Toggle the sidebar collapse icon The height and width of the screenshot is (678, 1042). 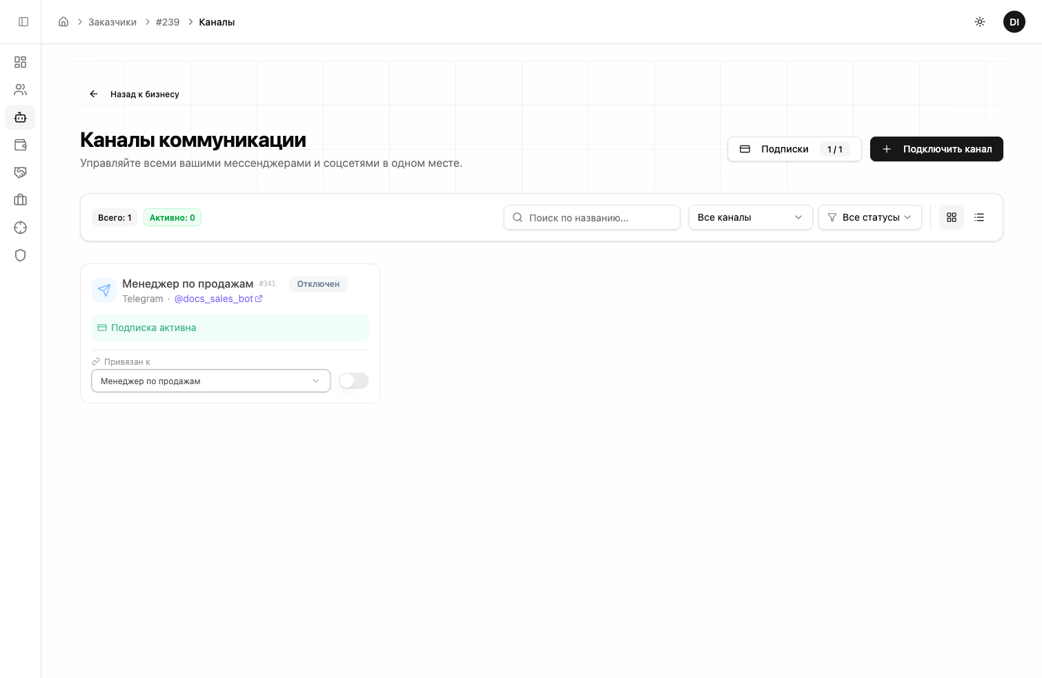[23, 22]
